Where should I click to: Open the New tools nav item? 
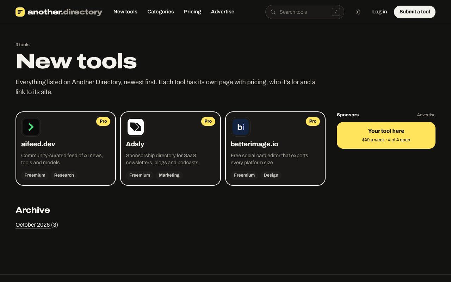[125, 12]
